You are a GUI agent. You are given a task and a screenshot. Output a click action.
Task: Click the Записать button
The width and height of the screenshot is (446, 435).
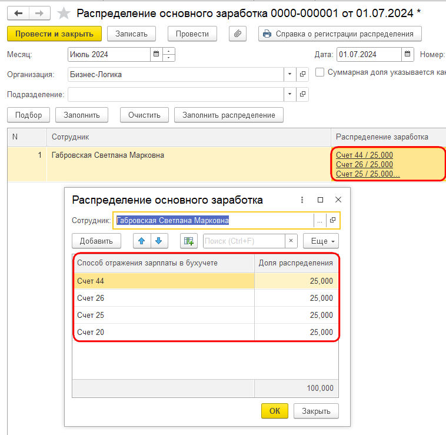click(x=131, y=34)
